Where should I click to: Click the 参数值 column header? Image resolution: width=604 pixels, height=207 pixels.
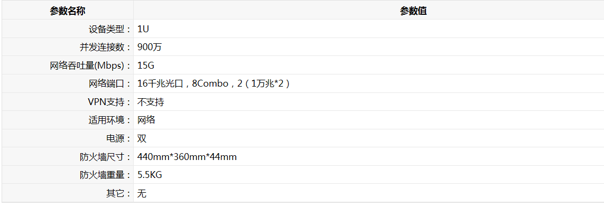point(413,11)
